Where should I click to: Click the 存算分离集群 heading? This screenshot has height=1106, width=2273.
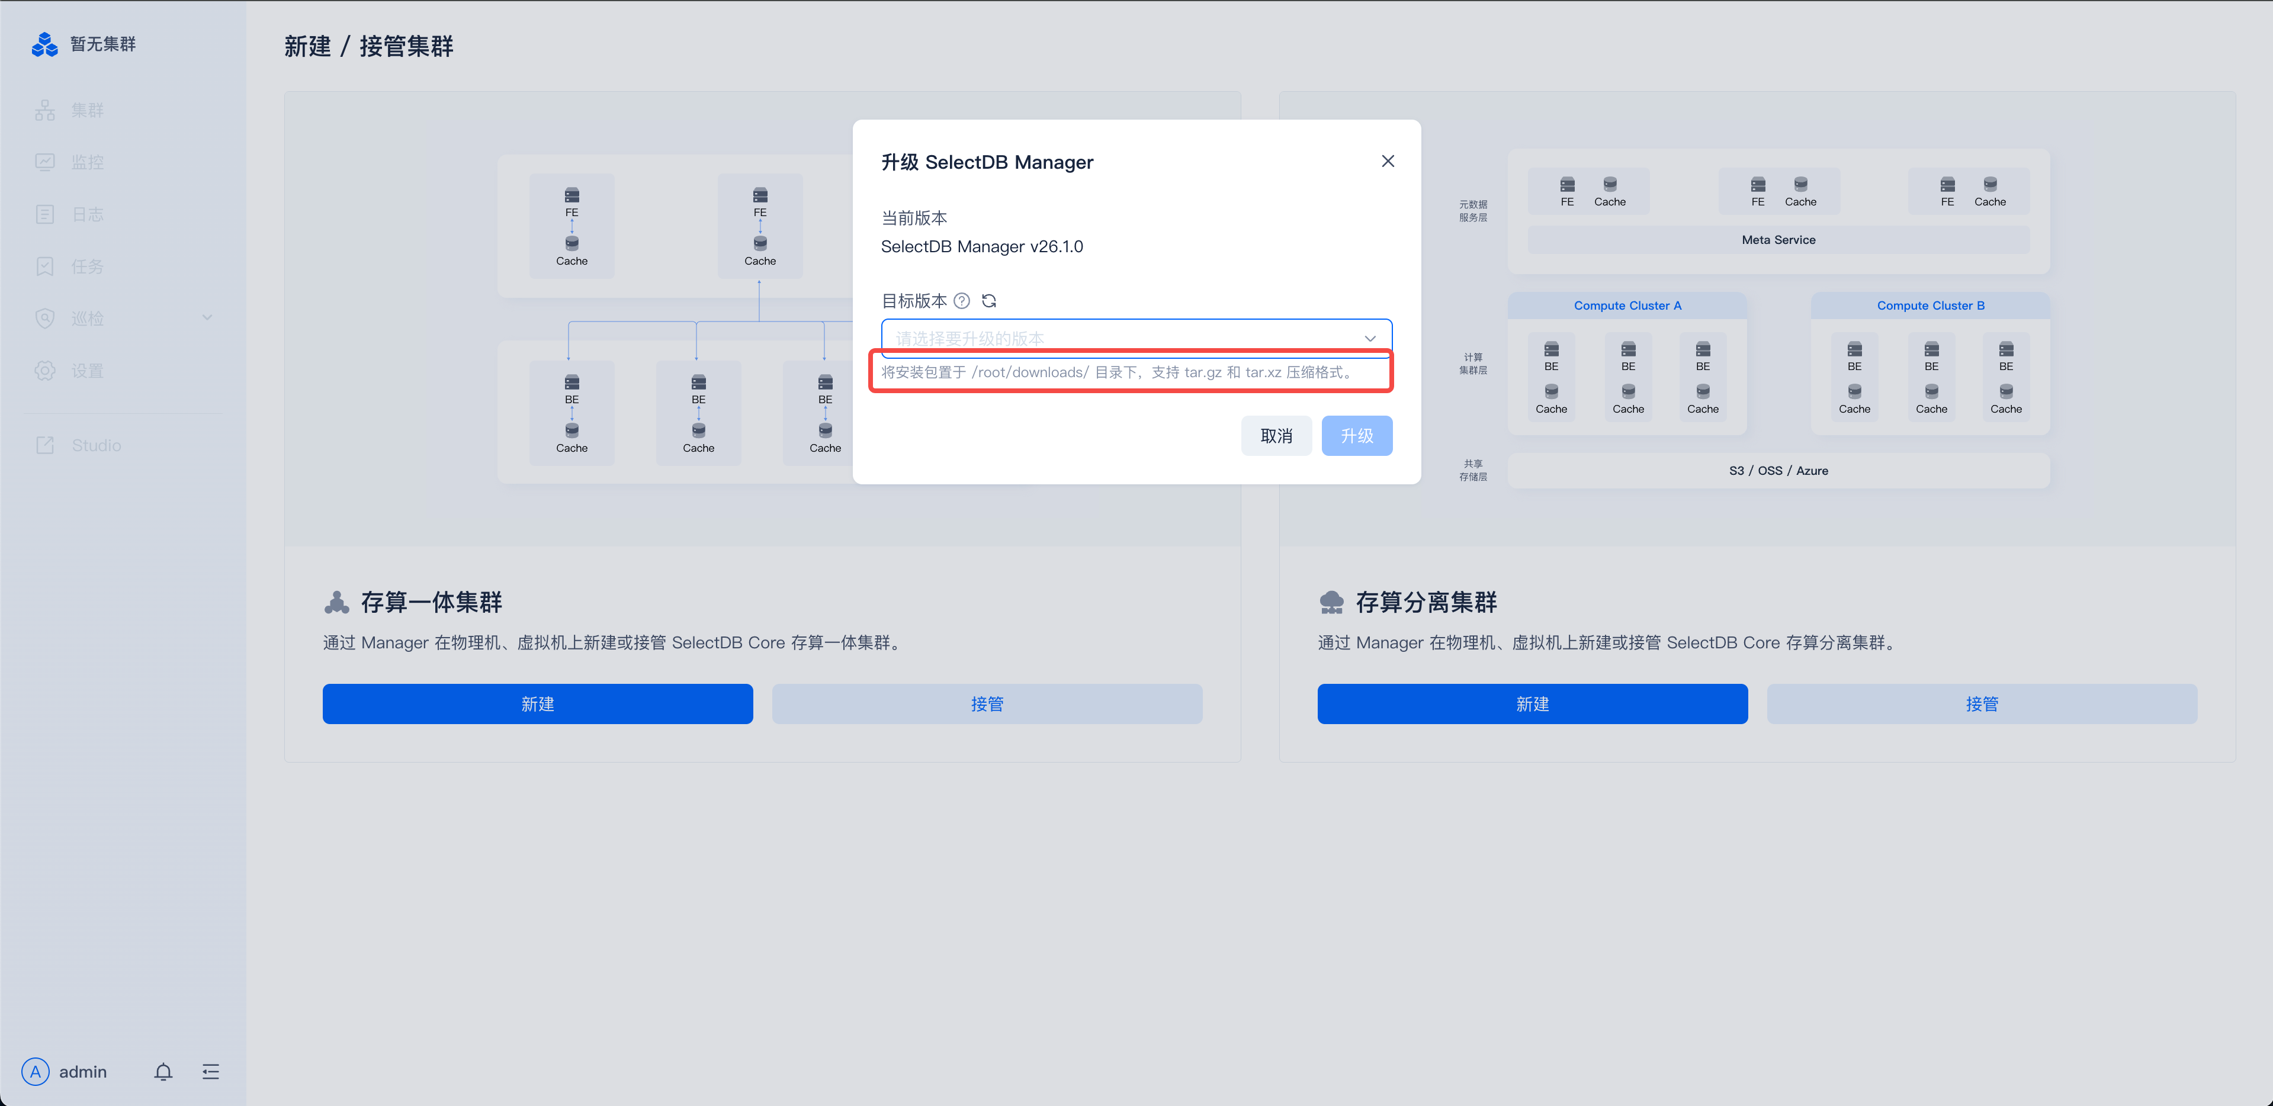(1426, 602)
